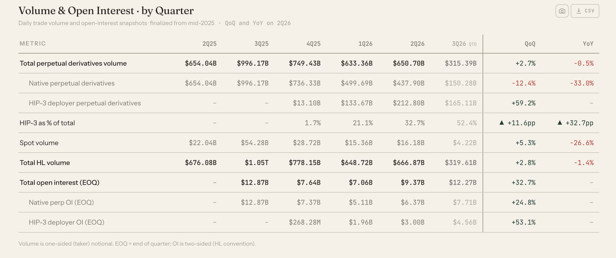Viewport: 616px width, 258px height.
Task: Click the camera snapshot icon
Action: tap(562, 11)
